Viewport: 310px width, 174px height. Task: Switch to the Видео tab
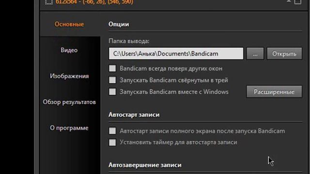69,50
